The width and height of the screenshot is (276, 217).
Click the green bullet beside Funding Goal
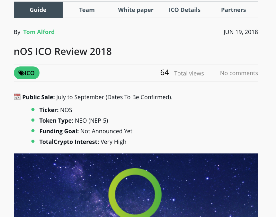click(x=32, y=131)
